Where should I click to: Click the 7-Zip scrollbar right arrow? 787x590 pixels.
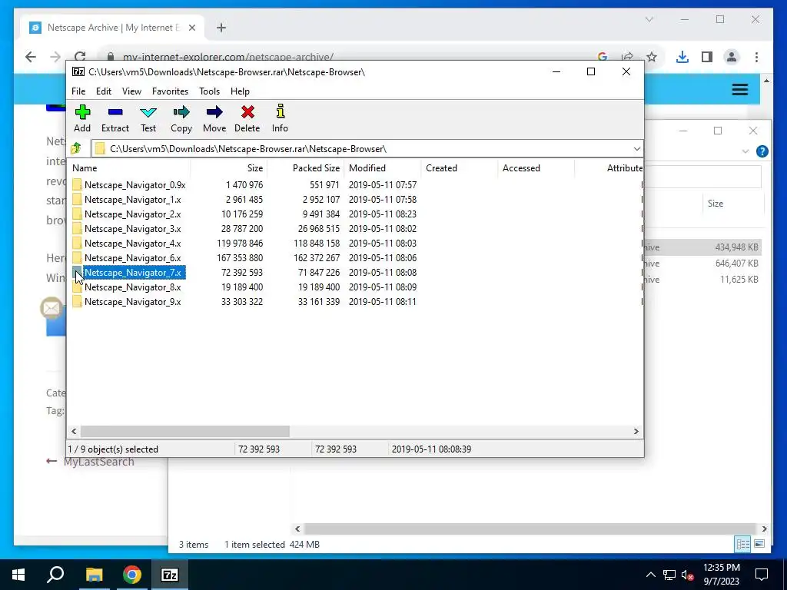point(636,432)
